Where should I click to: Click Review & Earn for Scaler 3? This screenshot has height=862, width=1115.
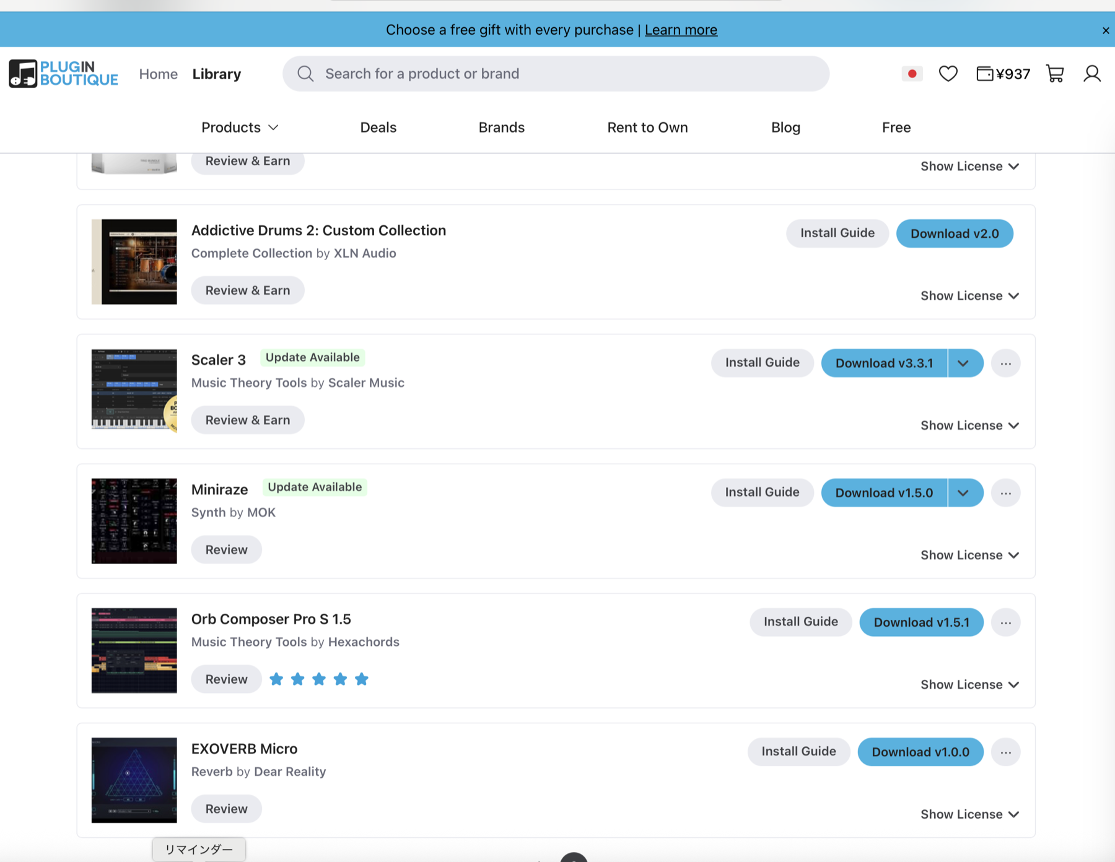248,420
